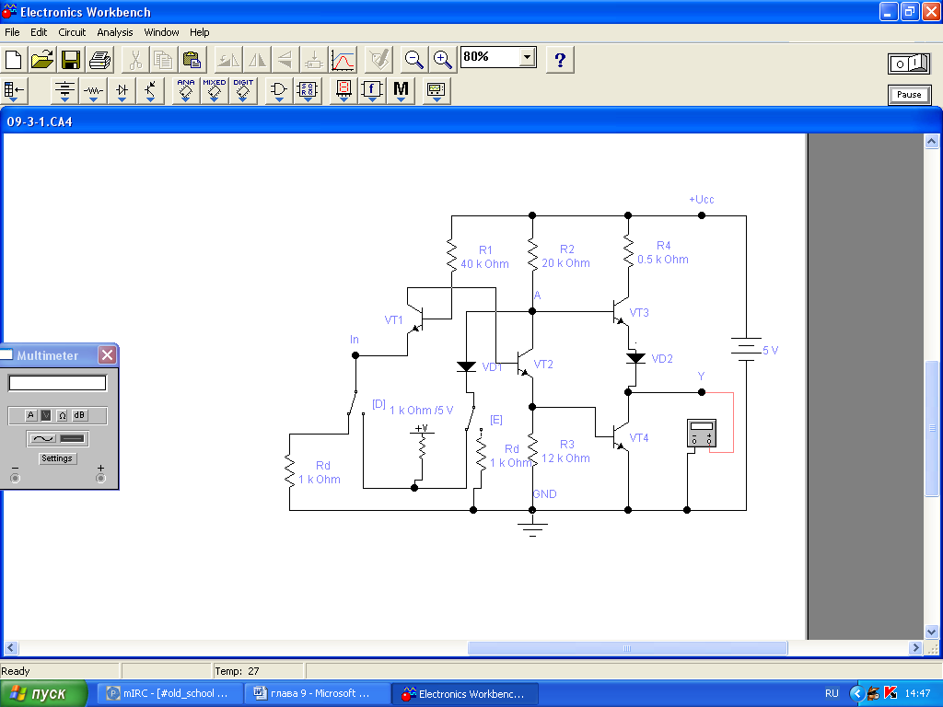Create subcircuit toolbar icon
The height and width of the screenshot is (707, 943).
[314, 60]
